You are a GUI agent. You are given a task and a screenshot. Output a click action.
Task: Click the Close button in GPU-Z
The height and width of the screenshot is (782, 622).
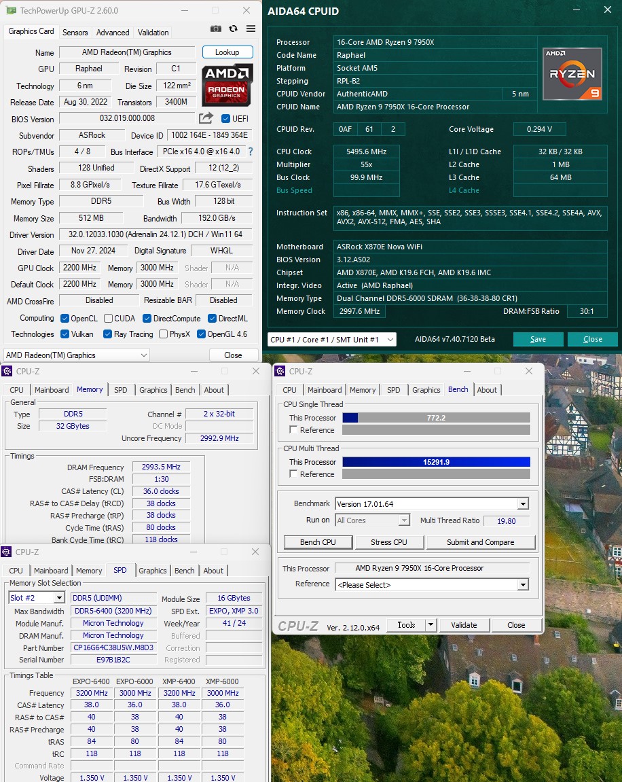pyautogui.click(x=234, y=355)
